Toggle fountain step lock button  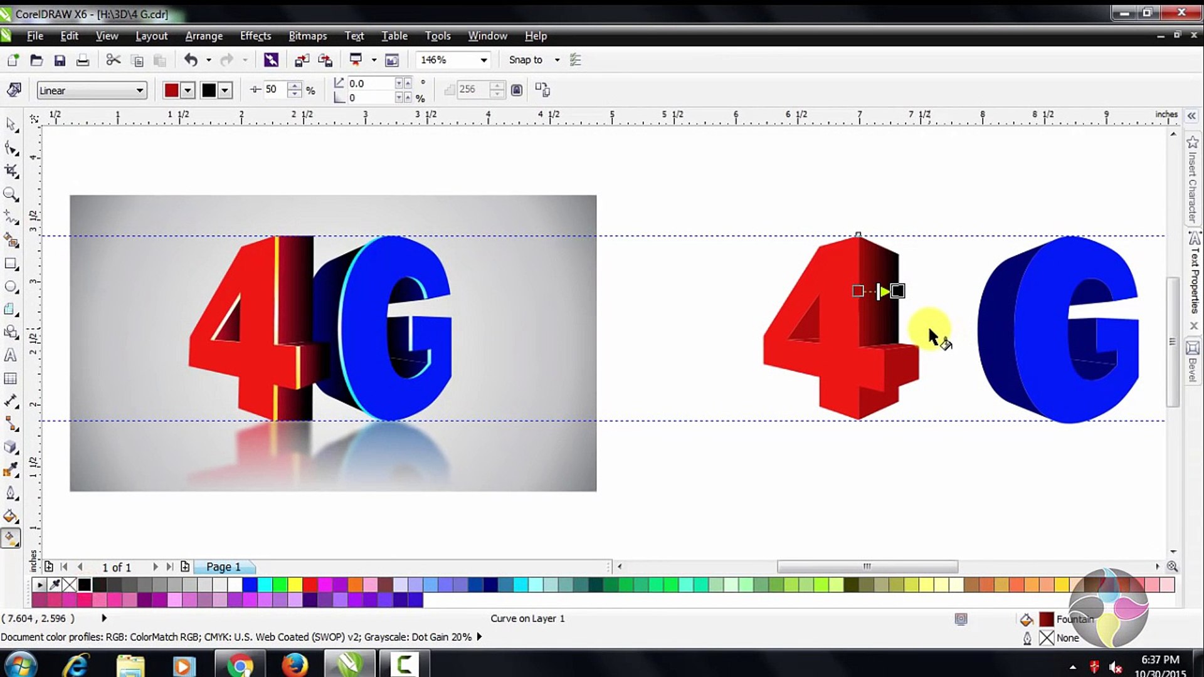[517, 90]
